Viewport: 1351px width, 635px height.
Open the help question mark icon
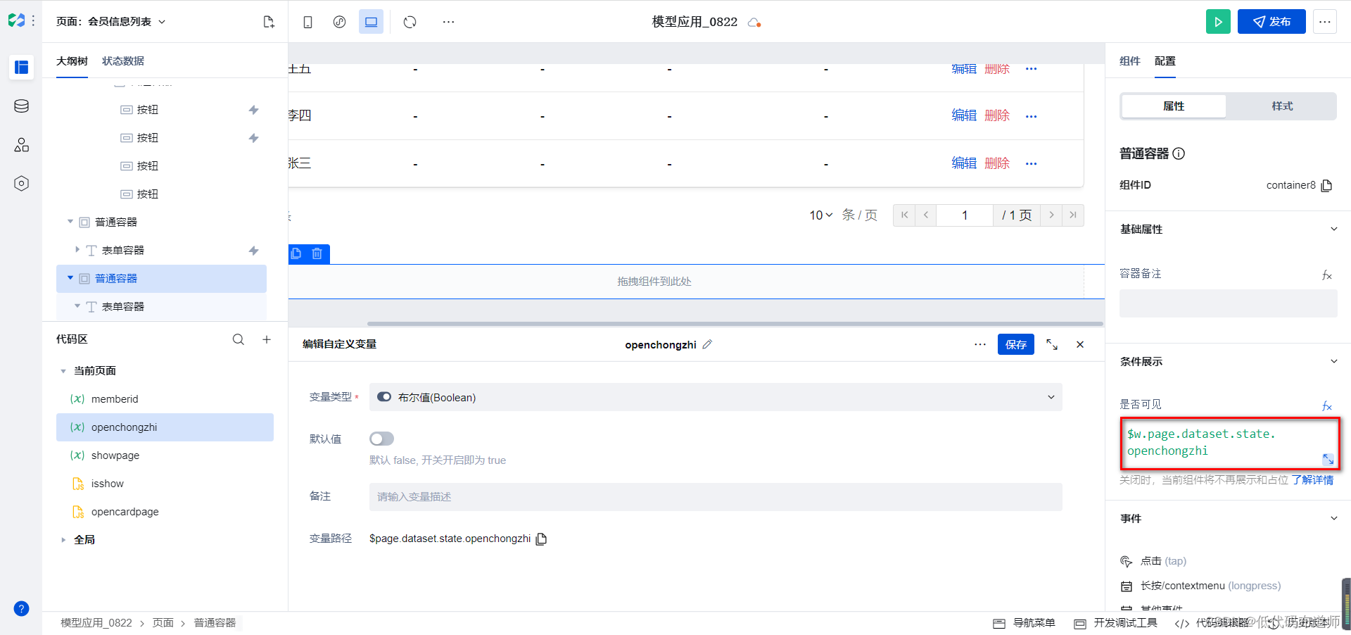point(21,609)
